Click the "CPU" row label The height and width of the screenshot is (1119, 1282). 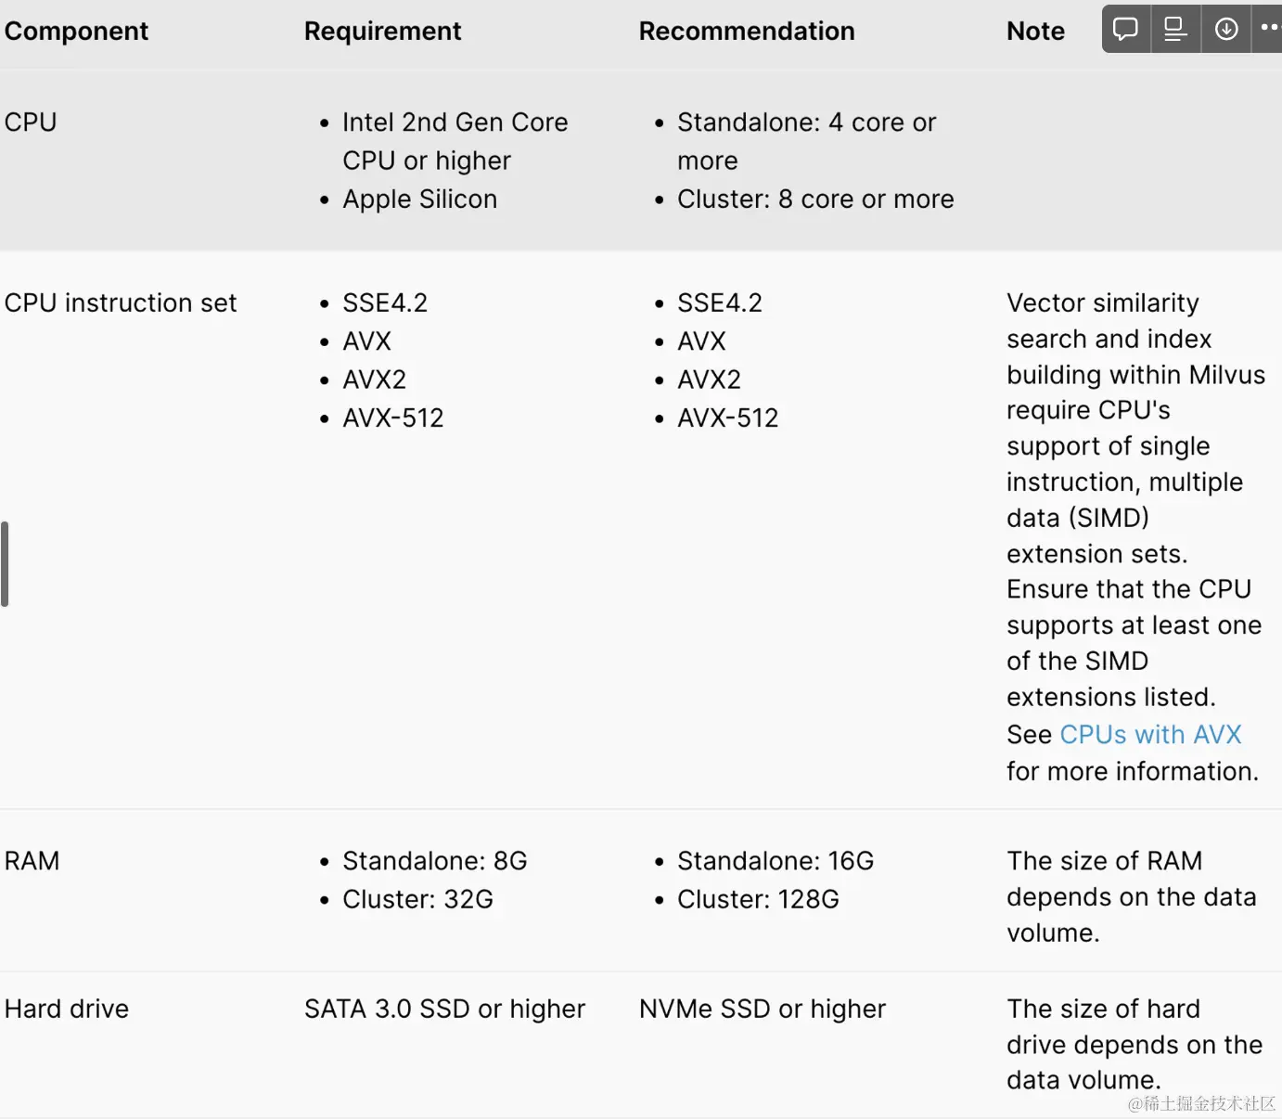tap(31, 122)
